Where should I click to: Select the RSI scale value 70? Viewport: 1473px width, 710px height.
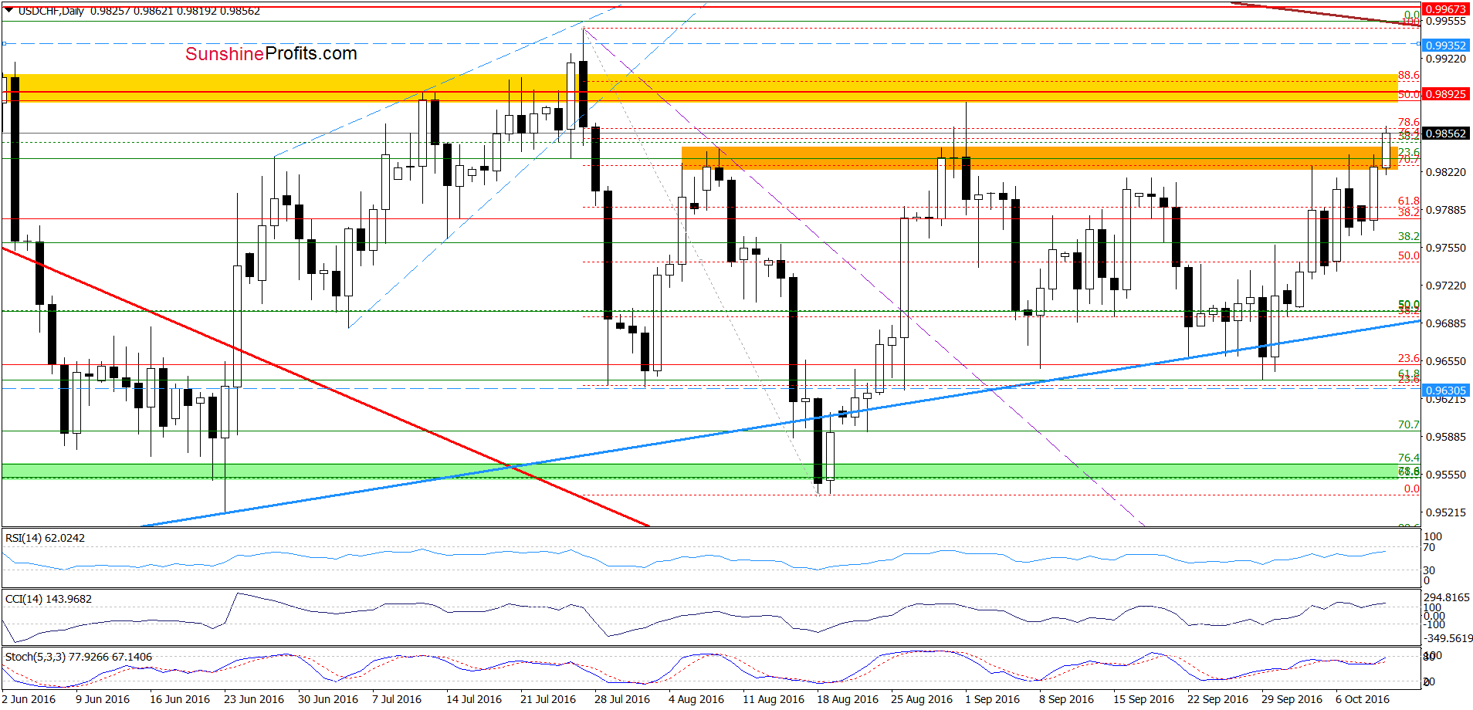(1430, 547)
